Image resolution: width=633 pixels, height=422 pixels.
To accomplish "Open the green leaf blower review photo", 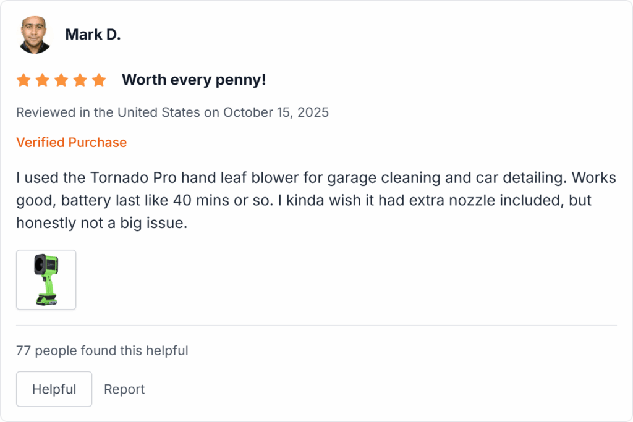I will 46,280.
